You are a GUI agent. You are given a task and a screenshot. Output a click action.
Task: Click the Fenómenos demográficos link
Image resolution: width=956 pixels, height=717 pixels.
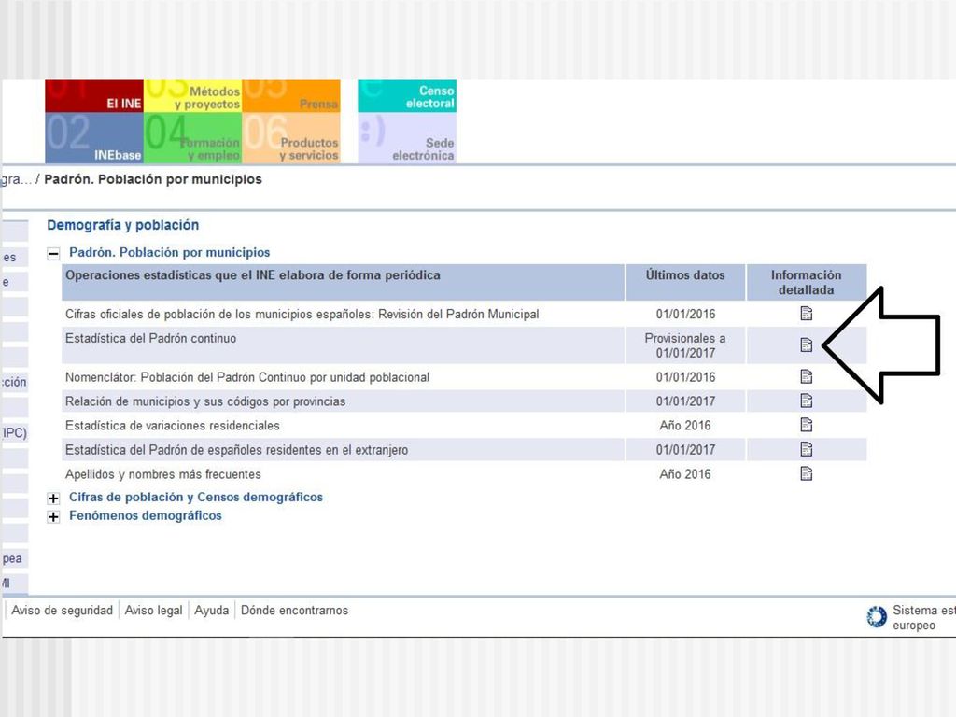[145, 515]
